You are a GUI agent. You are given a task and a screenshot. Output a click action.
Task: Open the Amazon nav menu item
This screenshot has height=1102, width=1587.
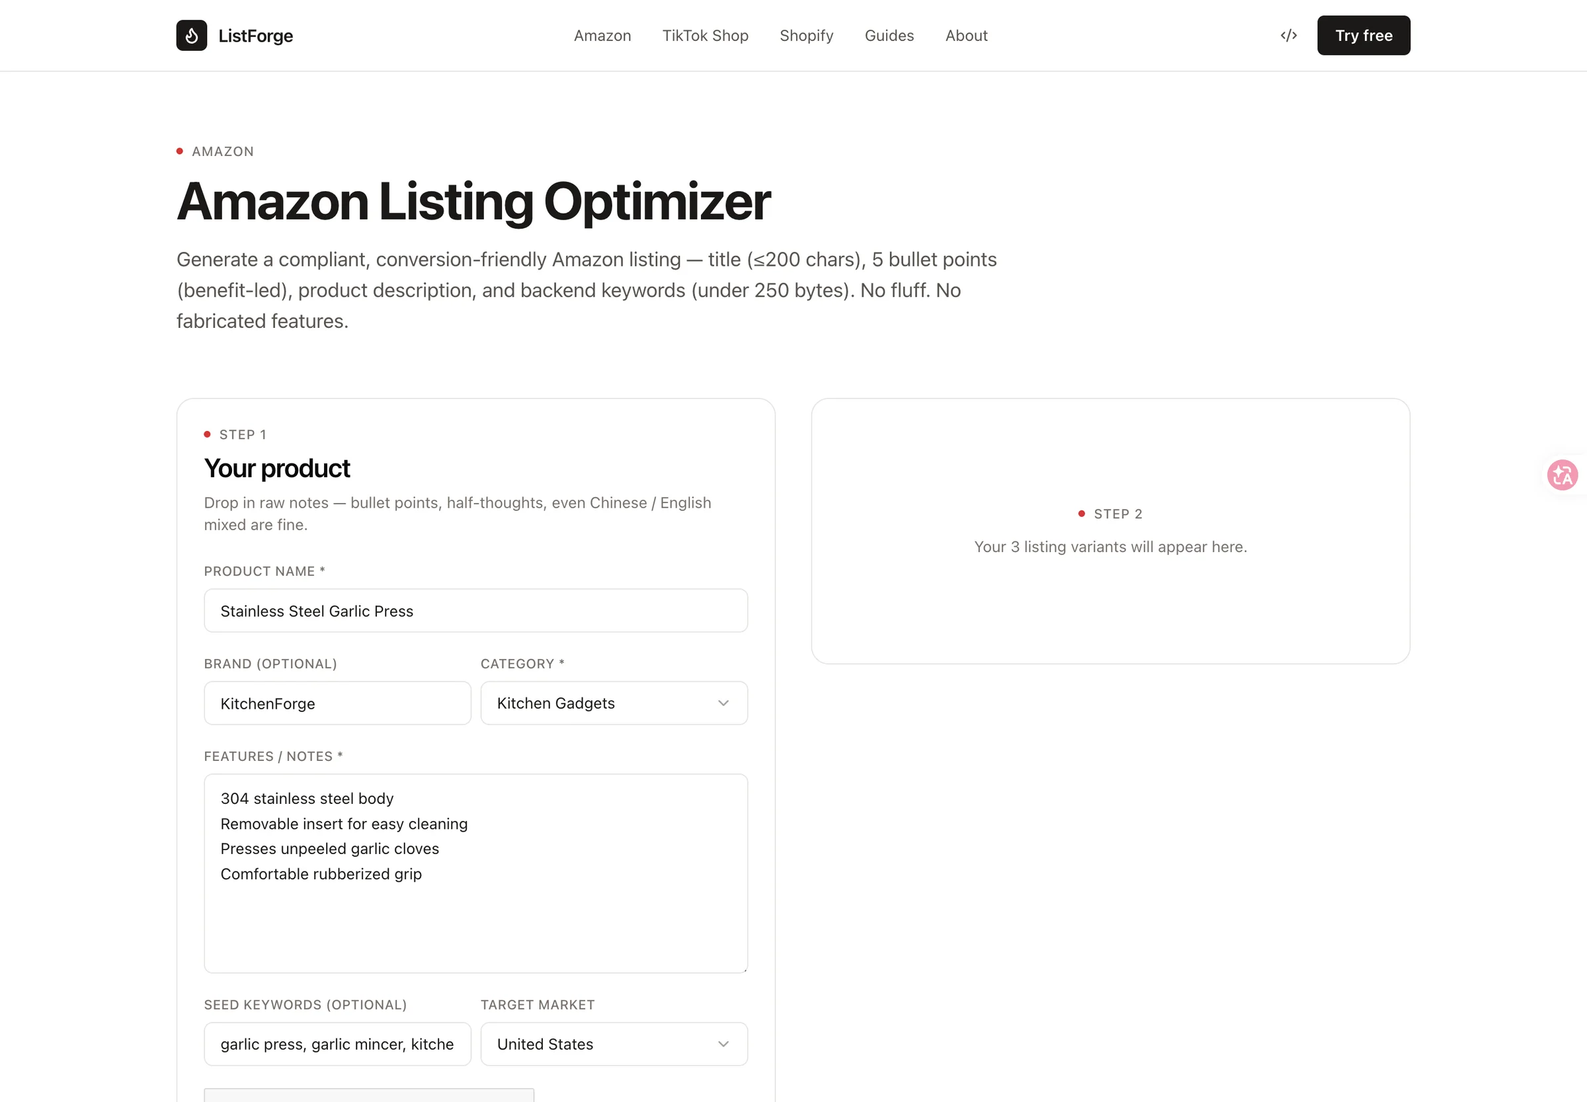pos(602,35)
